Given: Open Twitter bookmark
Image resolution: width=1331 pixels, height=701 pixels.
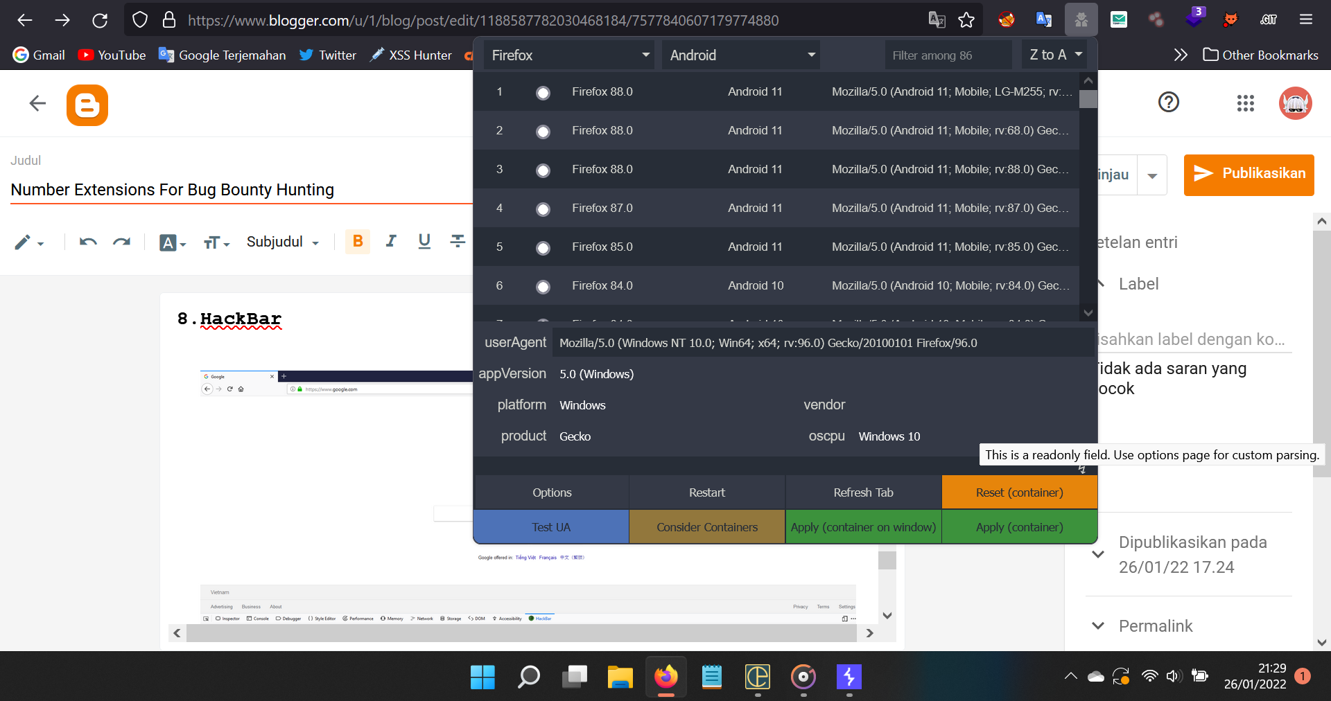Looking at the screenshot, I should coord(327,55).
